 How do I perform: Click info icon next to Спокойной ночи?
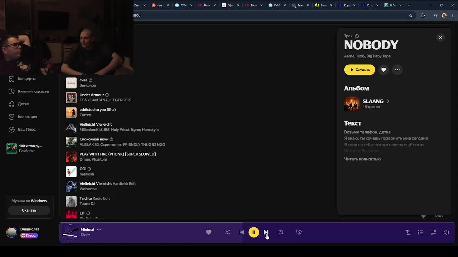coord(112,139)
